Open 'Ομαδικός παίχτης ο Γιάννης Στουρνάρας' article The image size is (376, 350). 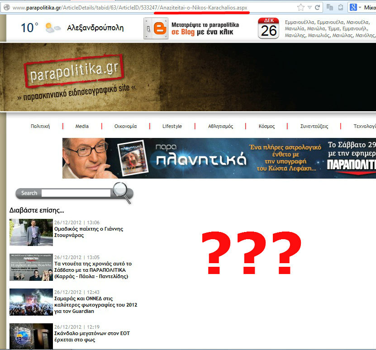(x=89, y=232)
